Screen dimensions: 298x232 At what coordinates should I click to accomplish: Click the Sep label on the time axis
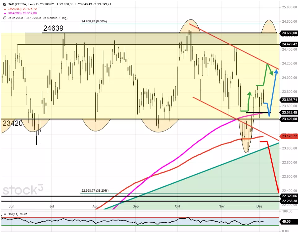[135, 206]
